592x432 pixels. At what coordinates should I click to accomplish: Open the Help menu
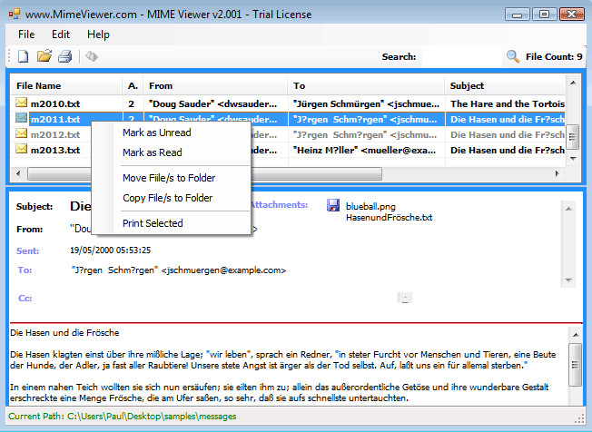[98, 34]
